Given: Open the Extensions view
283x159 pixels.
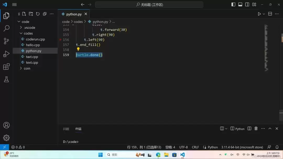Looking at the screenshot, I should coord(6,67).
